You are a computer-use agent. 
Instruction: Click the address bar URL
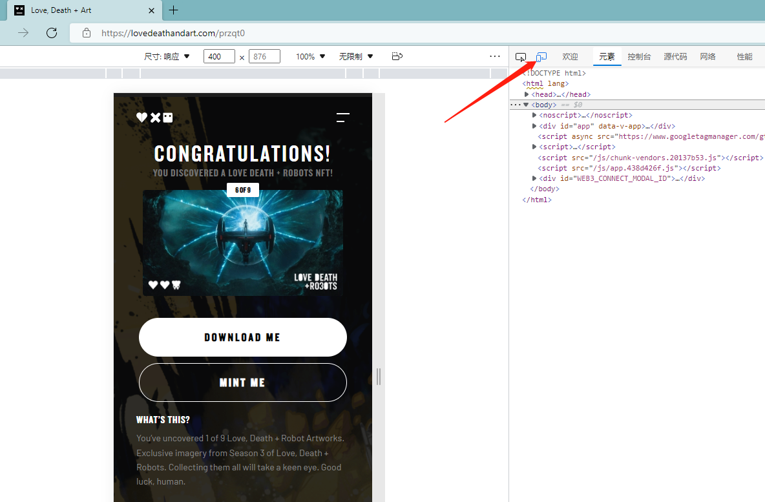click(x=173, y=33)
